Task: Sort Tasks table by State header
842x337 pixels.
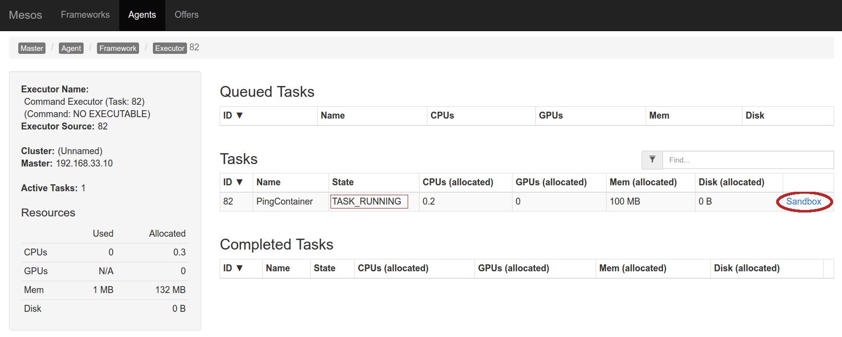Action: (343, 182)
